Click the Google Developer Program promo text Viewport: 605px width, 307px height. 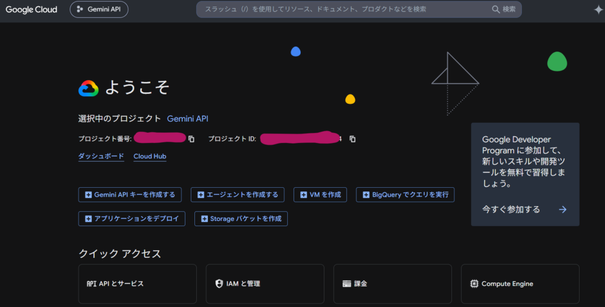tap(523, 162)
